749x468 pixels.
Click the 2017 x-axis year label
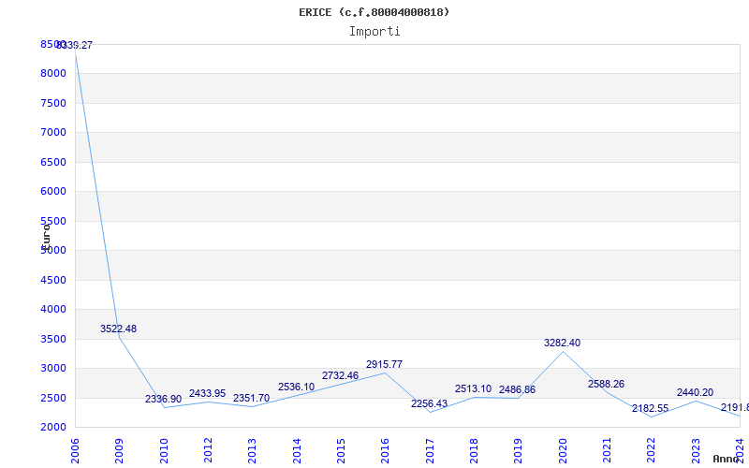point(430,450)
